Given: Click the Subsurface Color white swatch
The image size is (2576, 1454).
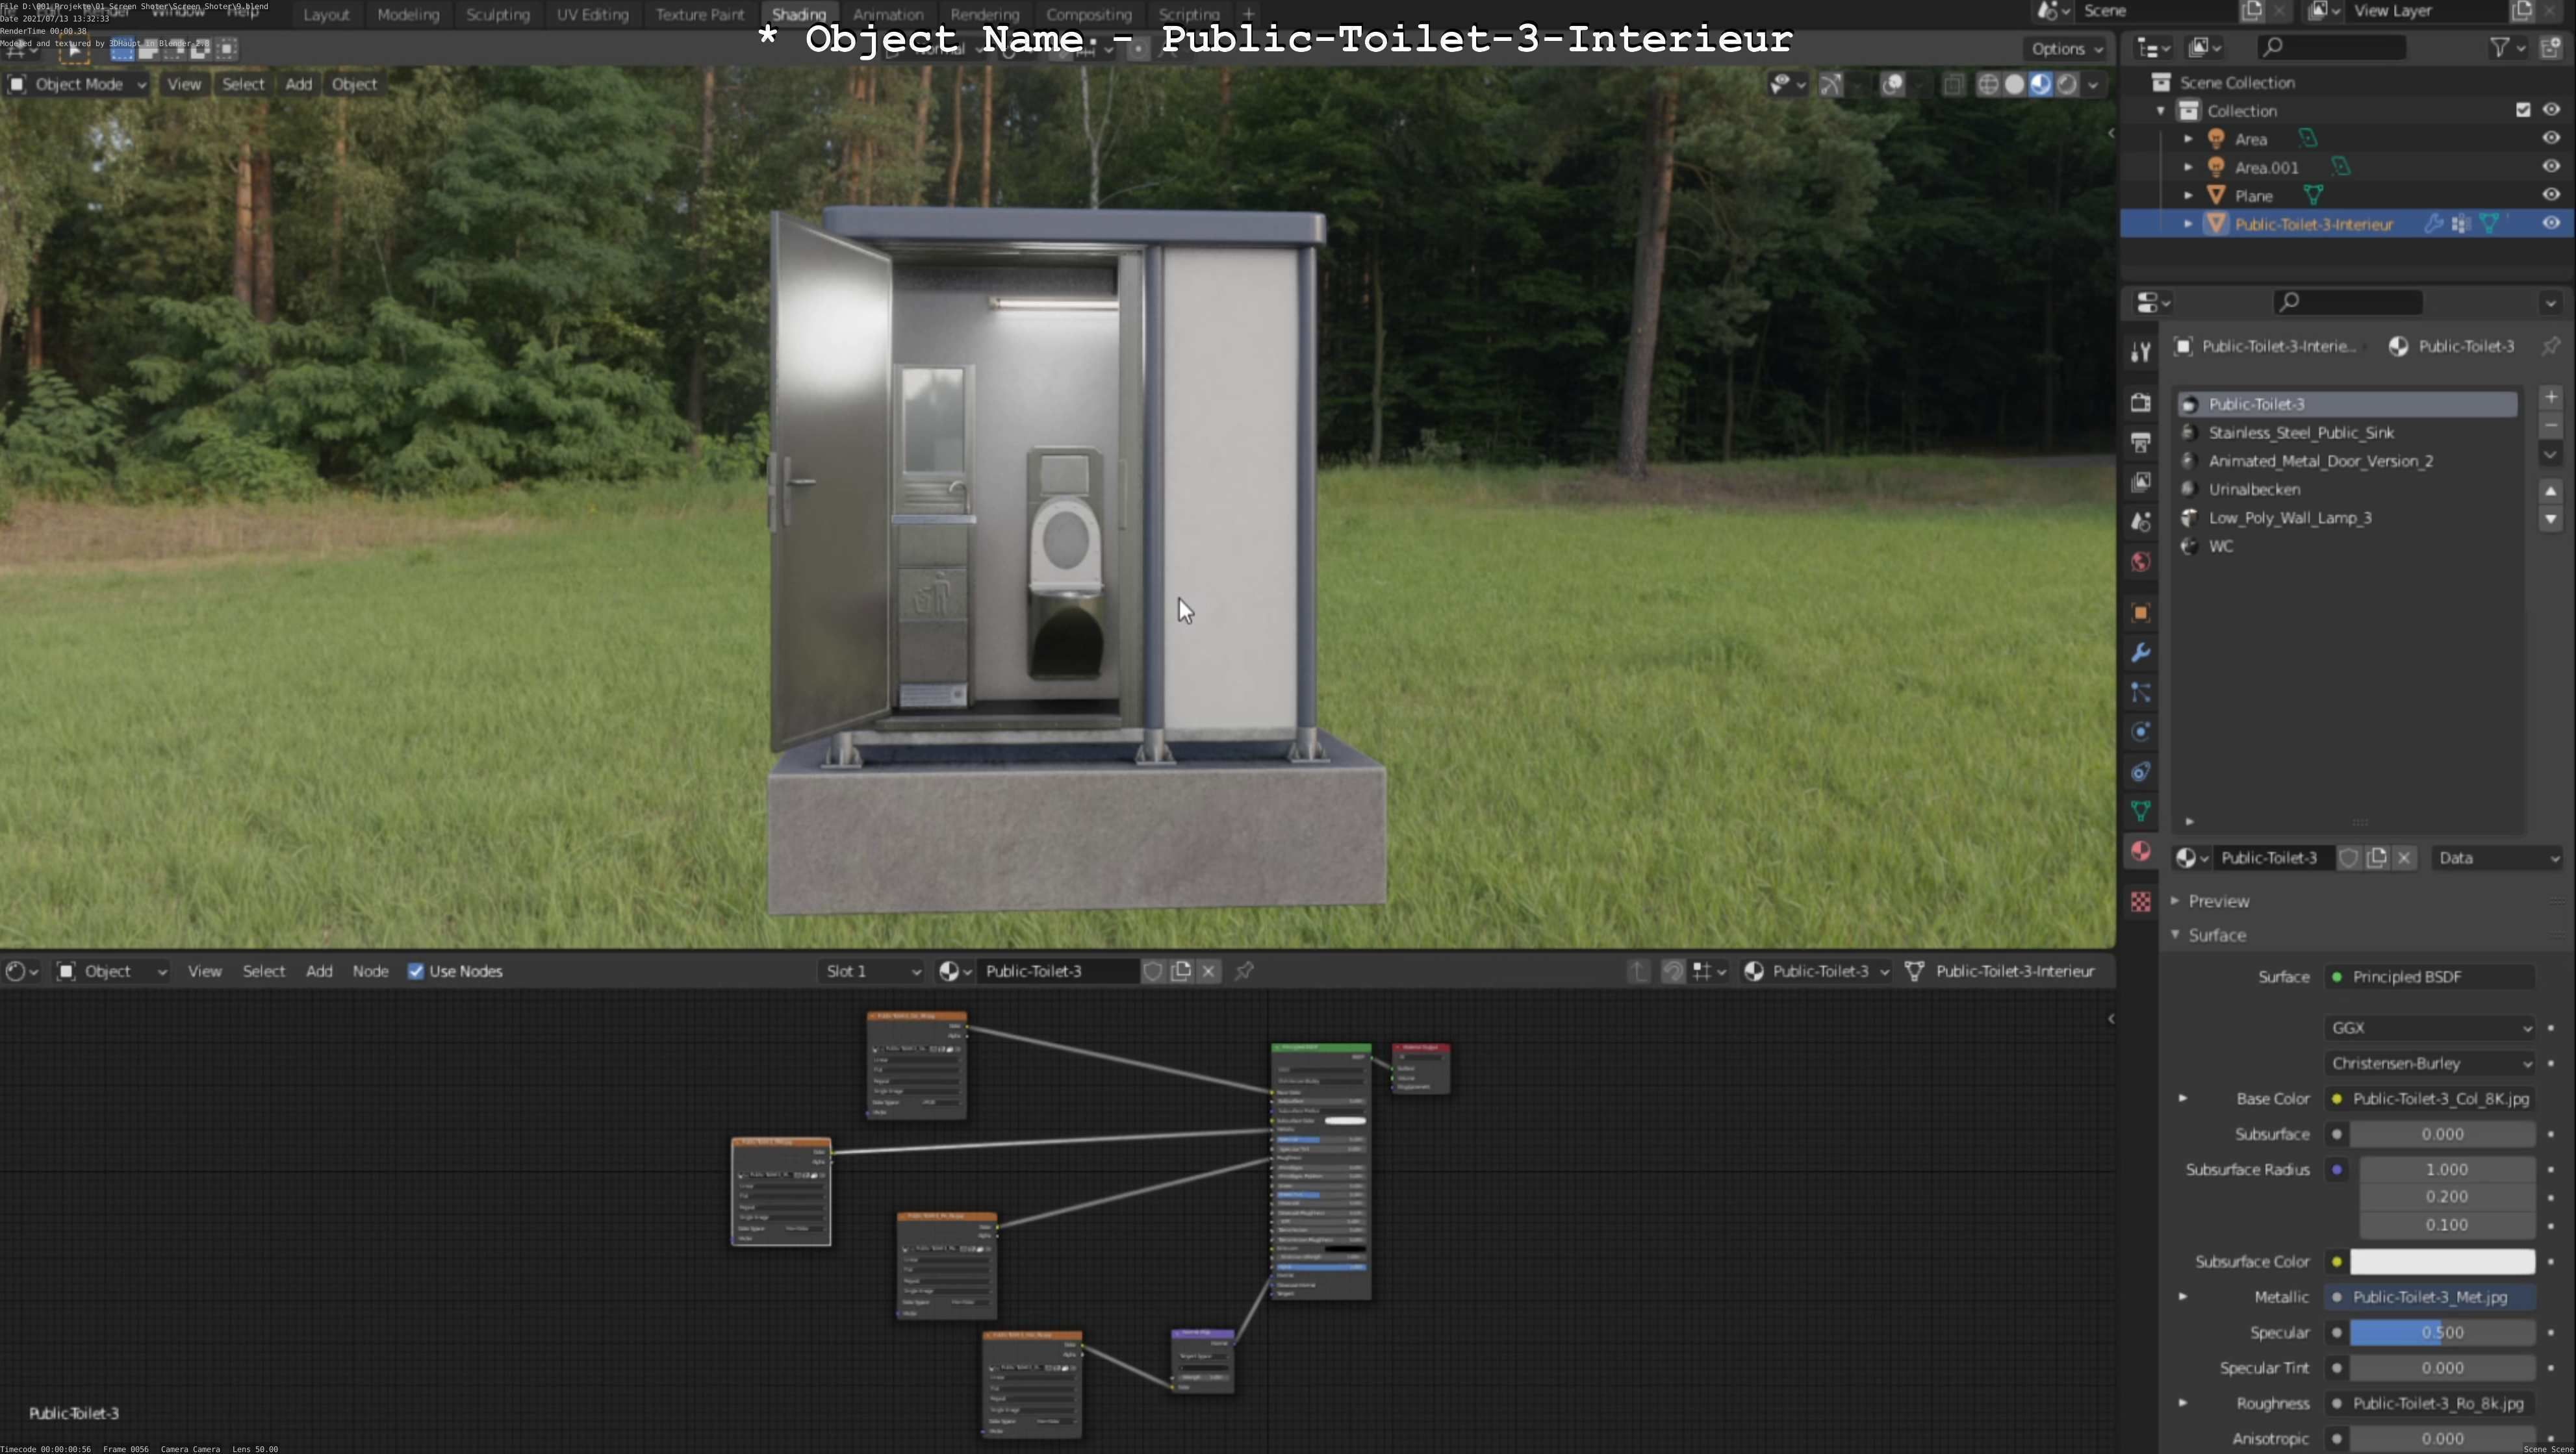Looking at the screenshot, I should click(x=2442, y=1261).
